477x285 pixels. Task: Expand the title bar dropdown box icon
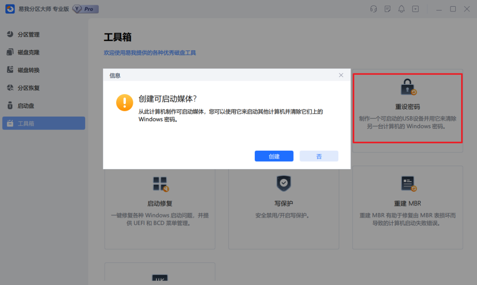click(x=416, y=9)
